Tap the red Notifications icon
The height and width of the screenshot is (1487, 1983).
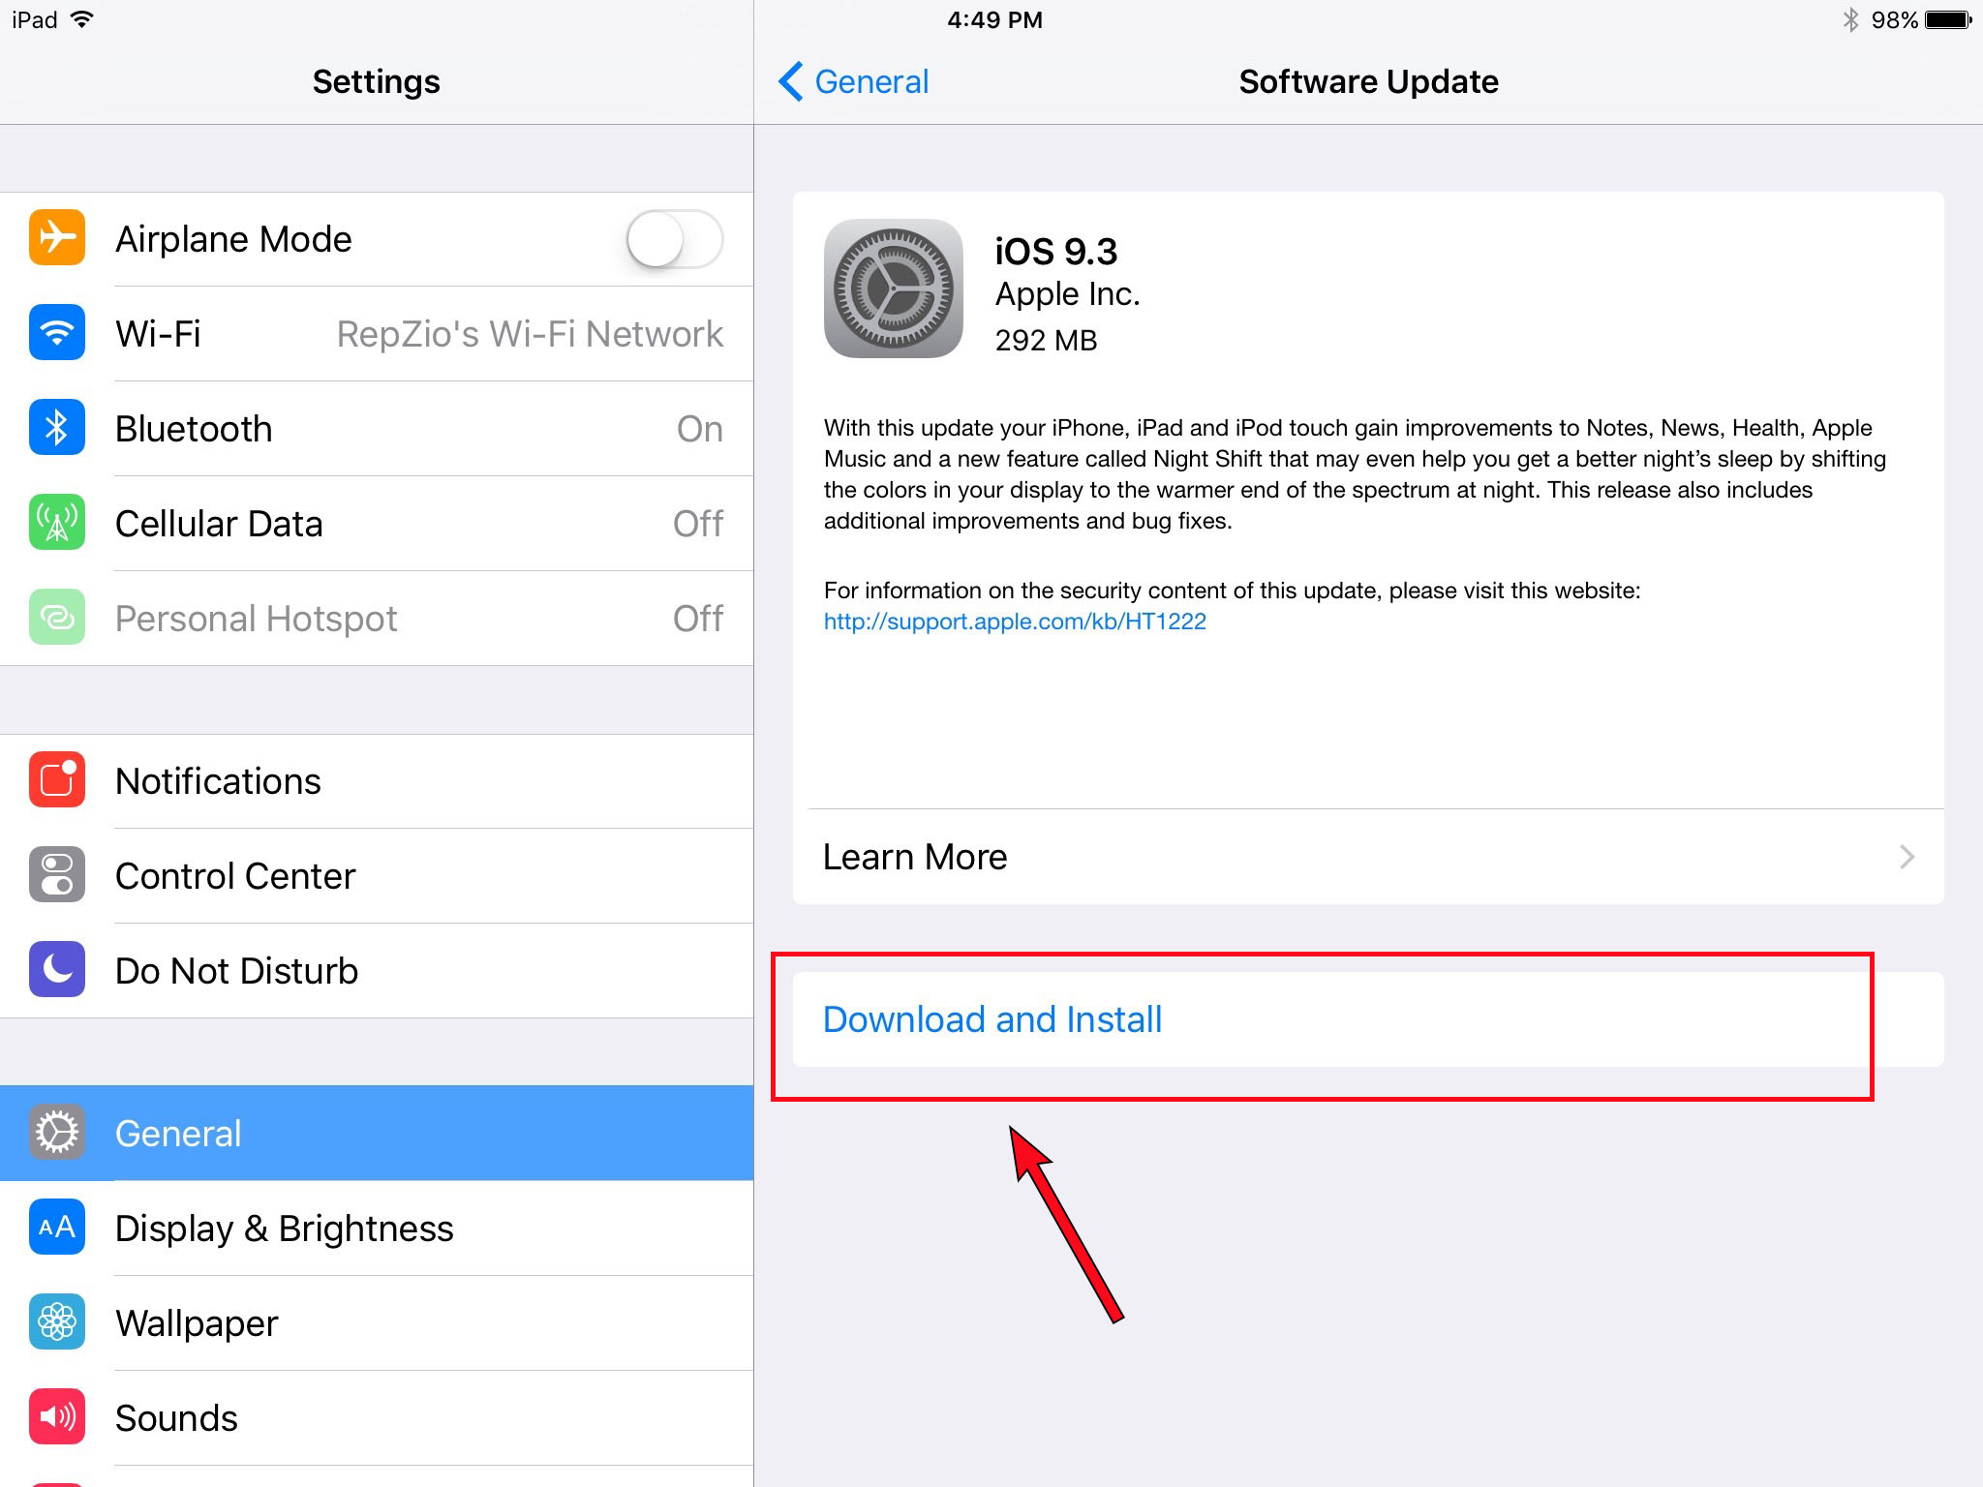pyautogui.click(x=57, y=779)
